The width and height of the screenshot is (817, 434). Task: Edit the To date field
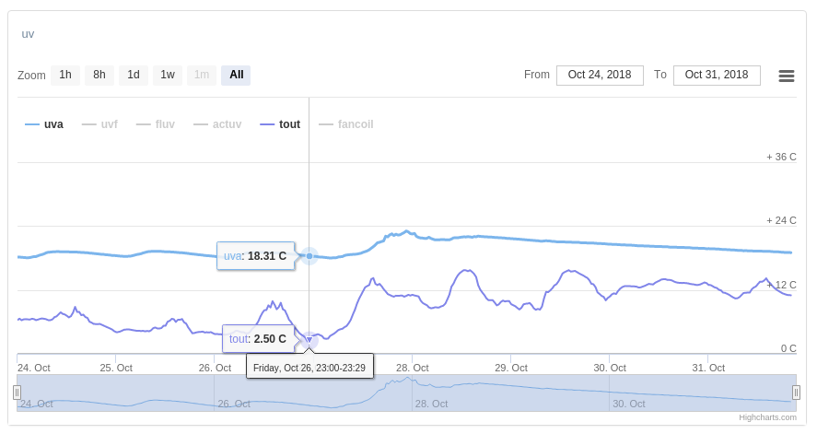717,75
